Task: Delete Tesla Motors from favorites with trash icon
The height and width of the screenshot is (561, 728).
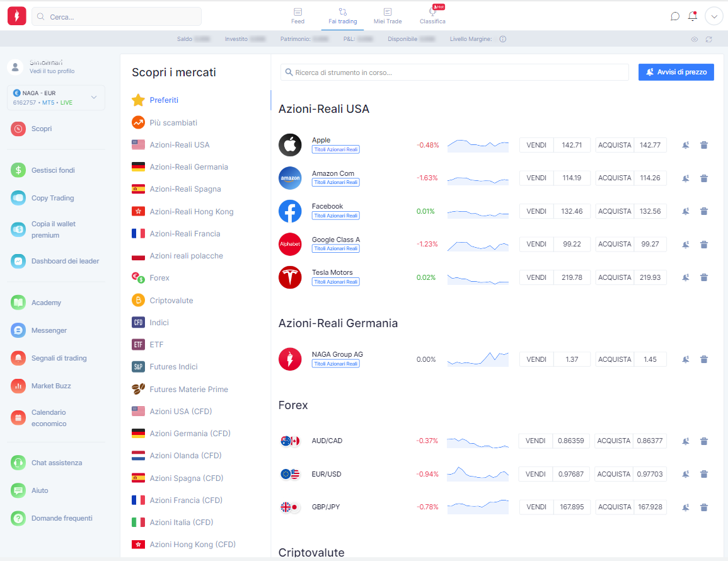Action: [x=704, y=277]
